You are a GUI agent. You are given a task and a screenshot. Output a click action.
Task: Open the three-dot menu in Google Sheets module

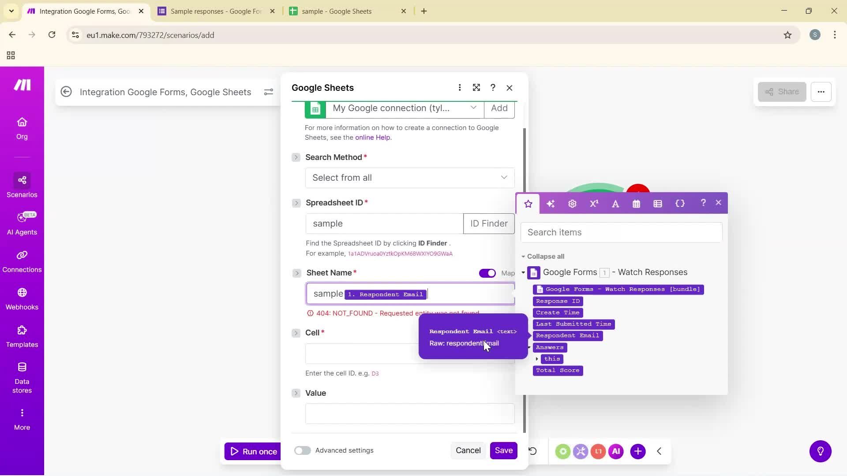460,88
